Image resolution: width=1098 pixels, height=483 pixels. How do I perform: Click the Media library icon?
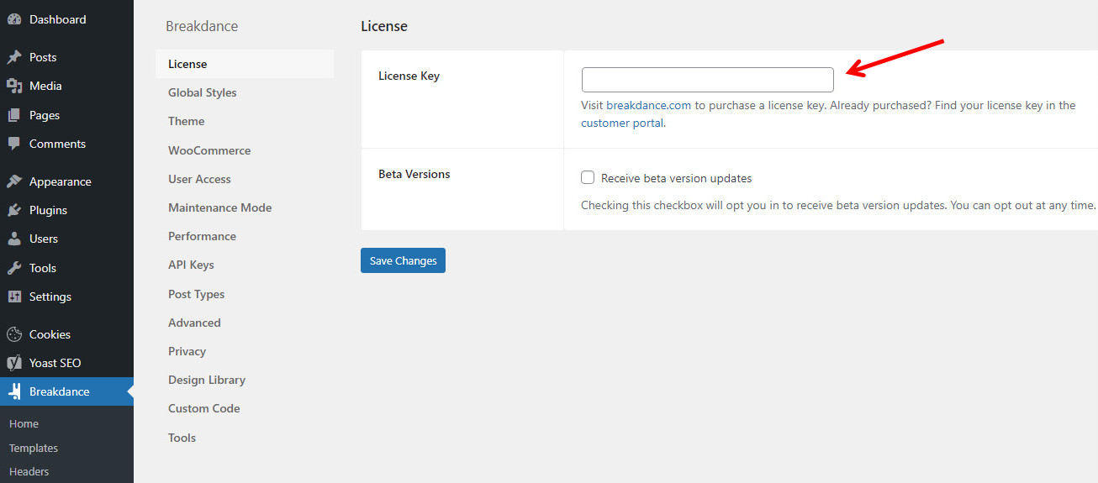pos(14,86)
